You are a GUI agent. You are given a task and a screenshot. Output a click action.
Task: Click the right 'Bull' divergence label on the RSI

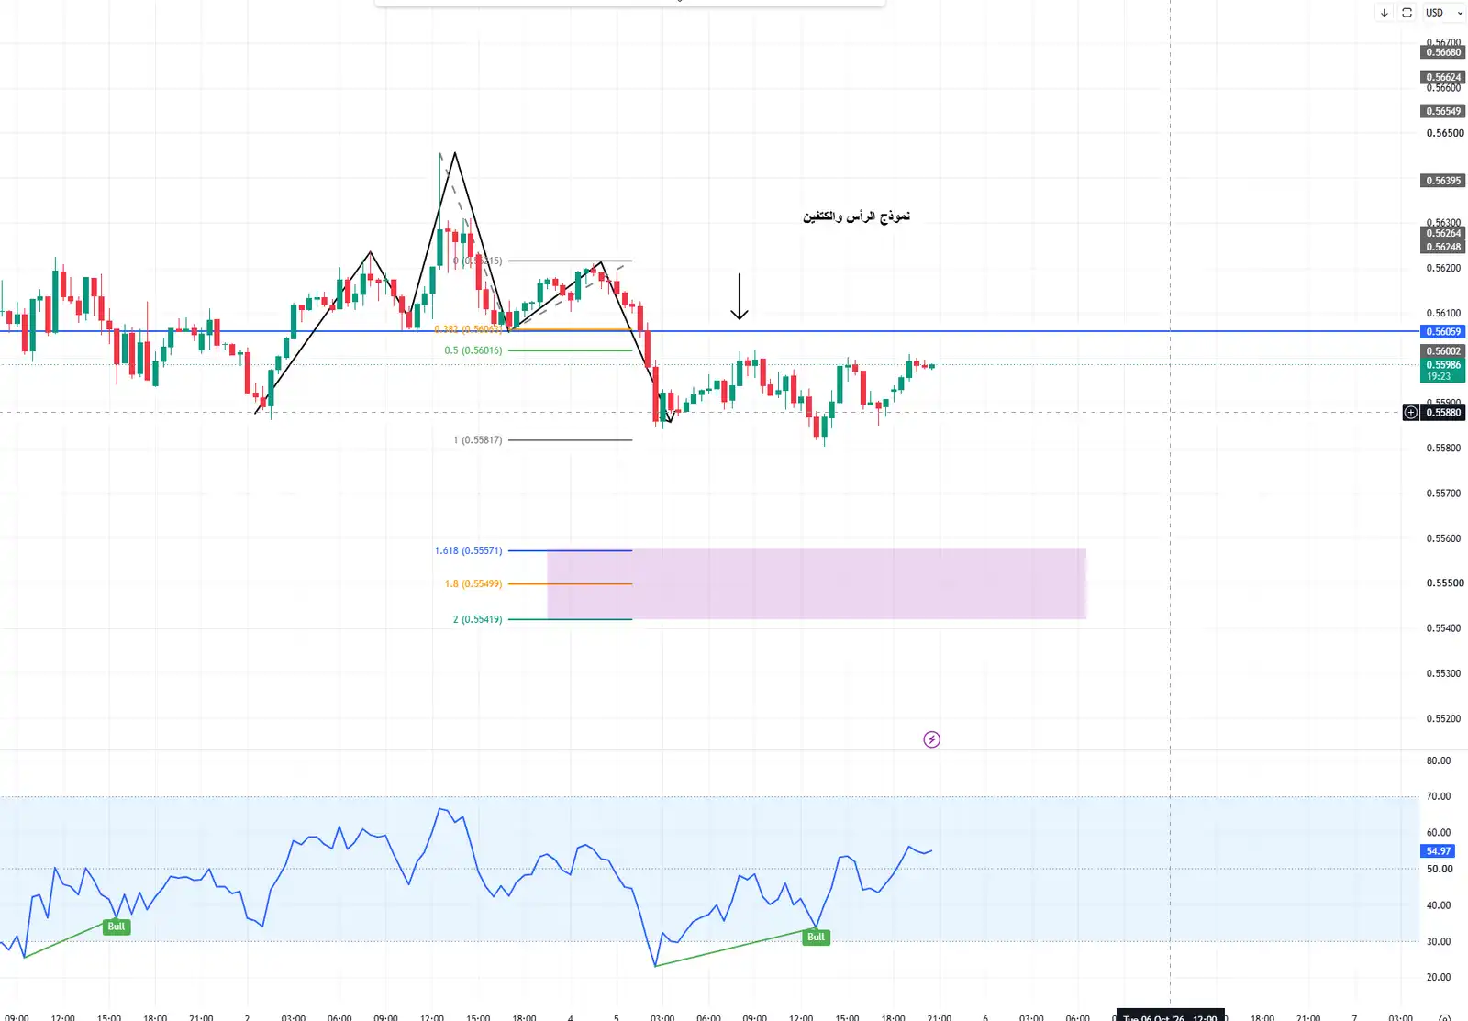pos(816,937)
